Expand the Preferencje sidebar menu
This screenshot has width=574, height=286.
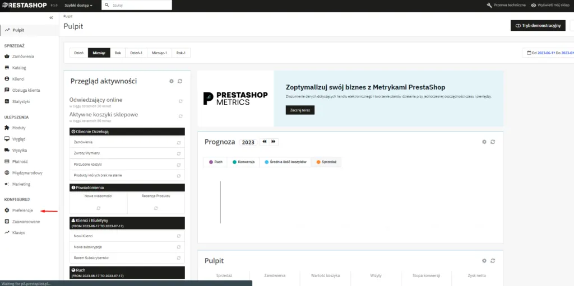coord(22,210)
